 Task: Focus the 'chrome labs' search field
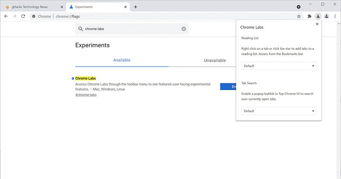132,29
